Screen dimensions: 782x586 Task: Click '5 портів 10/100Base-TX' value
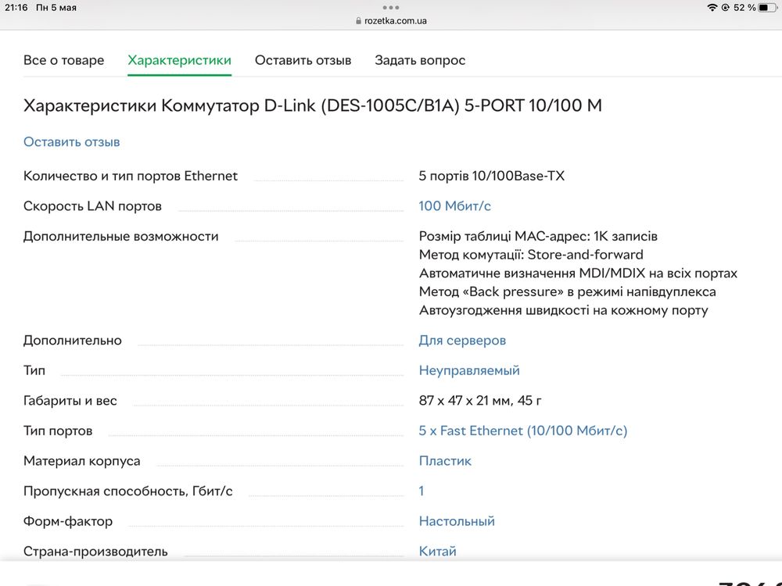pyautogui.click(x=492, y=176)
